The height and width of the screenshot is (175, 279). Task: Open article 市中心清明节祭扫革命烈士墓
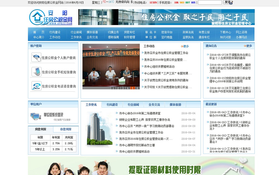(137, 145)
